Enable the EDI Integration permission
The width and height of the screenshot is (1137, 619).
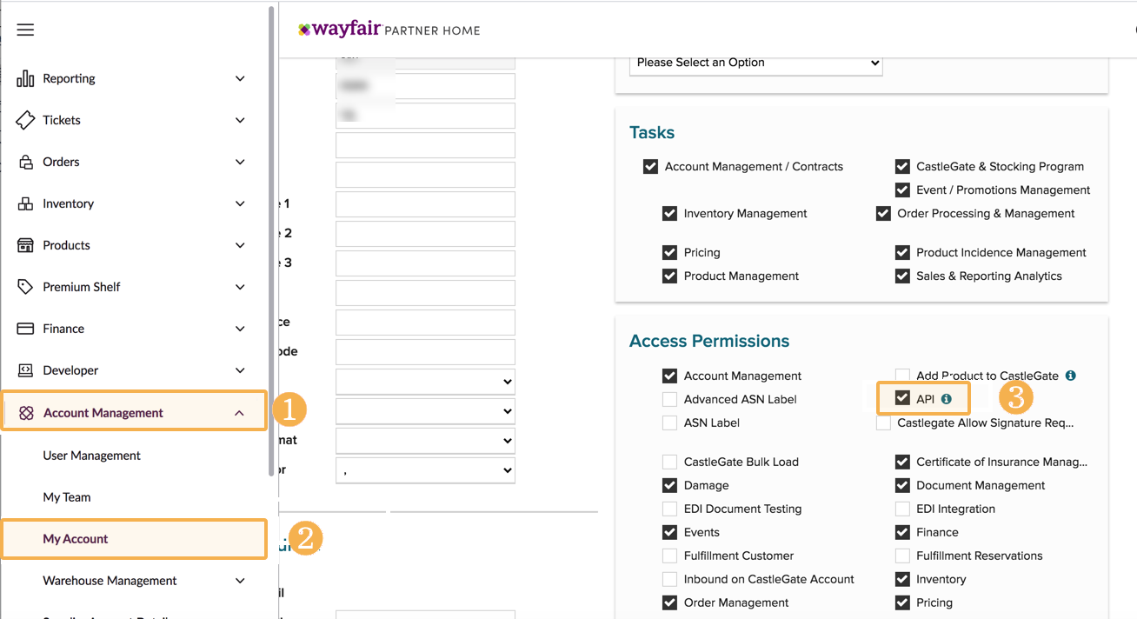pos(903,509)
